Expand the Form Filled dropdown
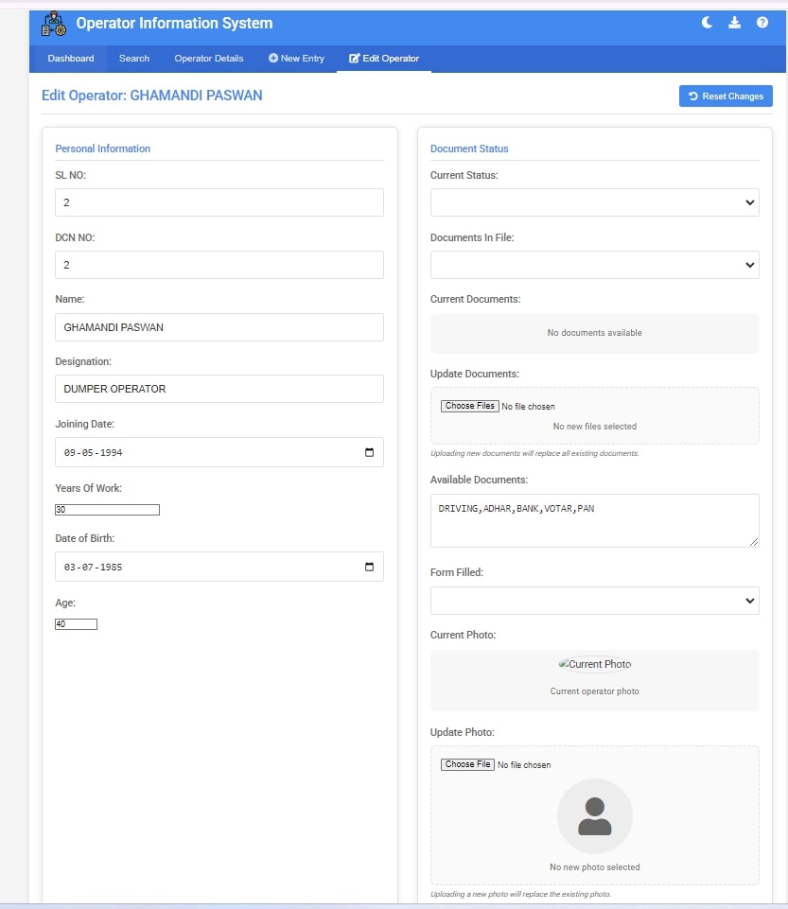Screen dimensions: 788x909 point(594,601)
